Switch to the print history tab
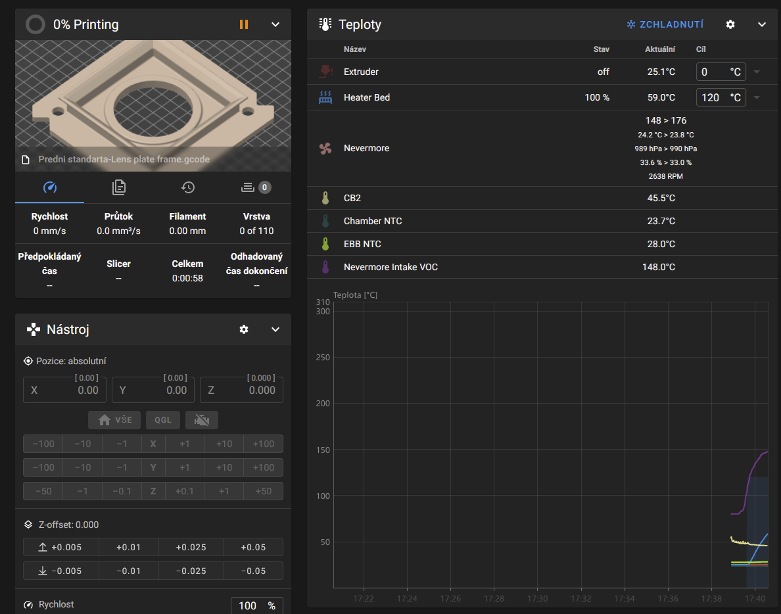Screen dimensions: 781x614 point(188,187)
